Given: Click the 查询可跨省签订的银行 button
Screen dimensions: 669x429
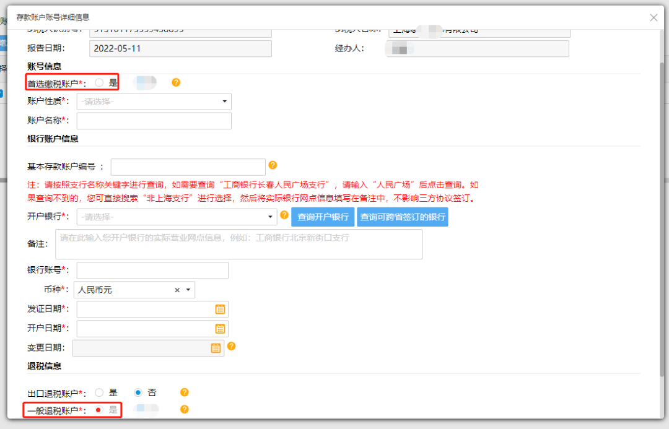Looking at the screenshot, I should pos(402,217).
